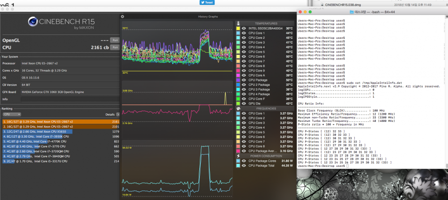Toggle eye for CPU Core F temperature
Screen dimensions: 448x200
pyautogui.click(x=244, y=99)
